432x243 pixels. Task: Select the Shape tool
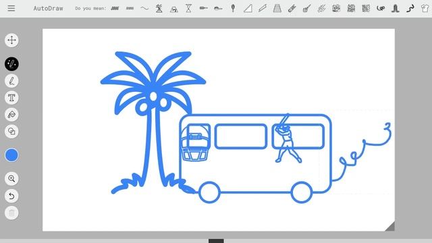pos(11,132)
